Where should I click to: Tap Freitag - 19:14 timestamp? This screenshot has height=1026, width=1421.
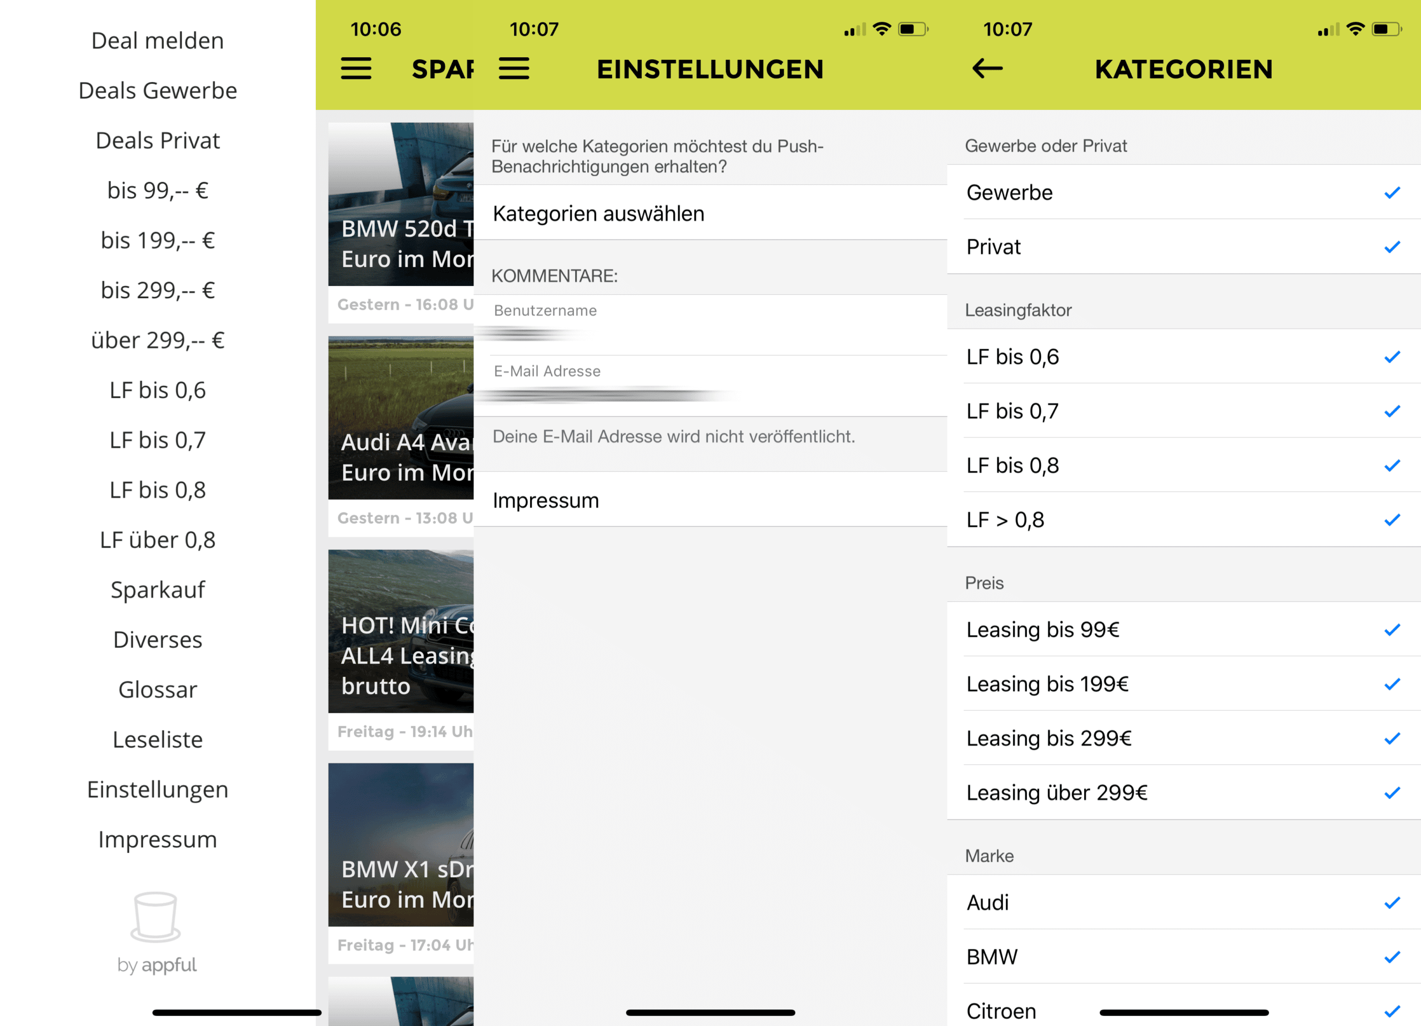(405, 731)
